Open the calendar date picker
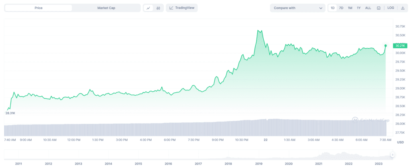Screen dimensions: 411x168 (378, 8)
